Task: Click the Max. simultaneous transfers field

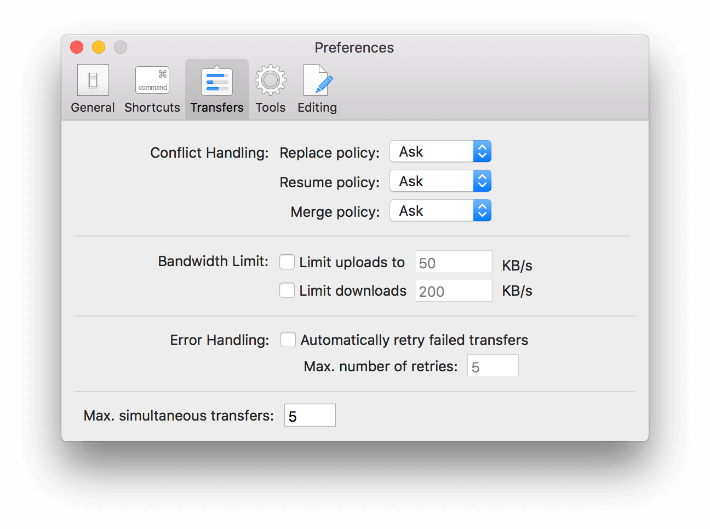Action: point(310,416)
